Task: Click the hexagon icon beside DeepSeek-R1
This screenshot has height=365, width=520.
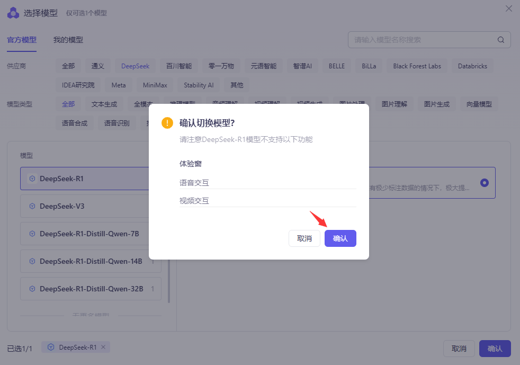Action: coord(32,179)
